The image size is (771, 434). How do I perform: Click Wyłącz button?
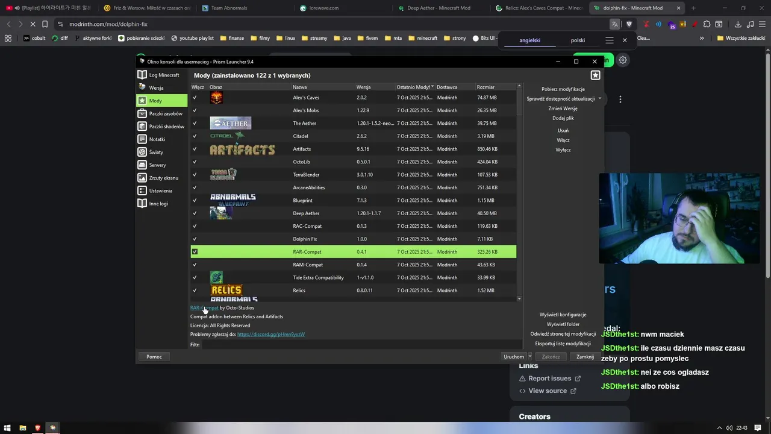563,149
